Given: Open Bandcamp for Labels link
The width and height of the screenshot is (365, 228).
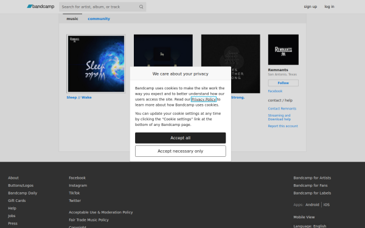Looking at the screenshot, I should pos(312,193).
